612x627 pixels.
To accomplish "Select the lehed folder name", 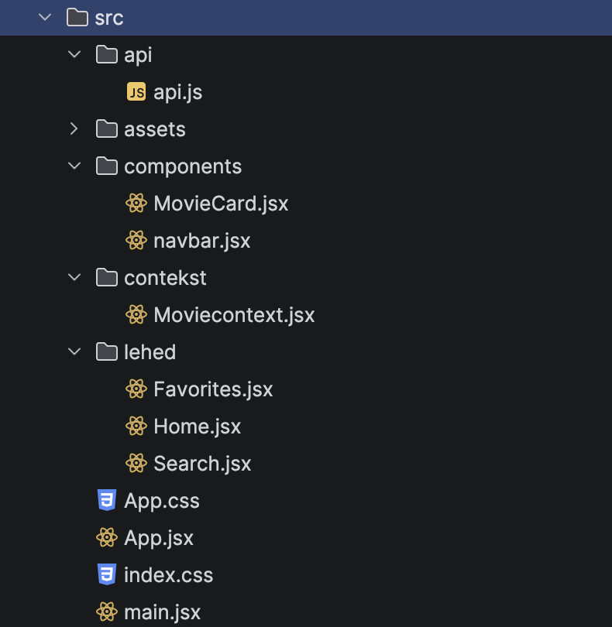I will point(150,352).
